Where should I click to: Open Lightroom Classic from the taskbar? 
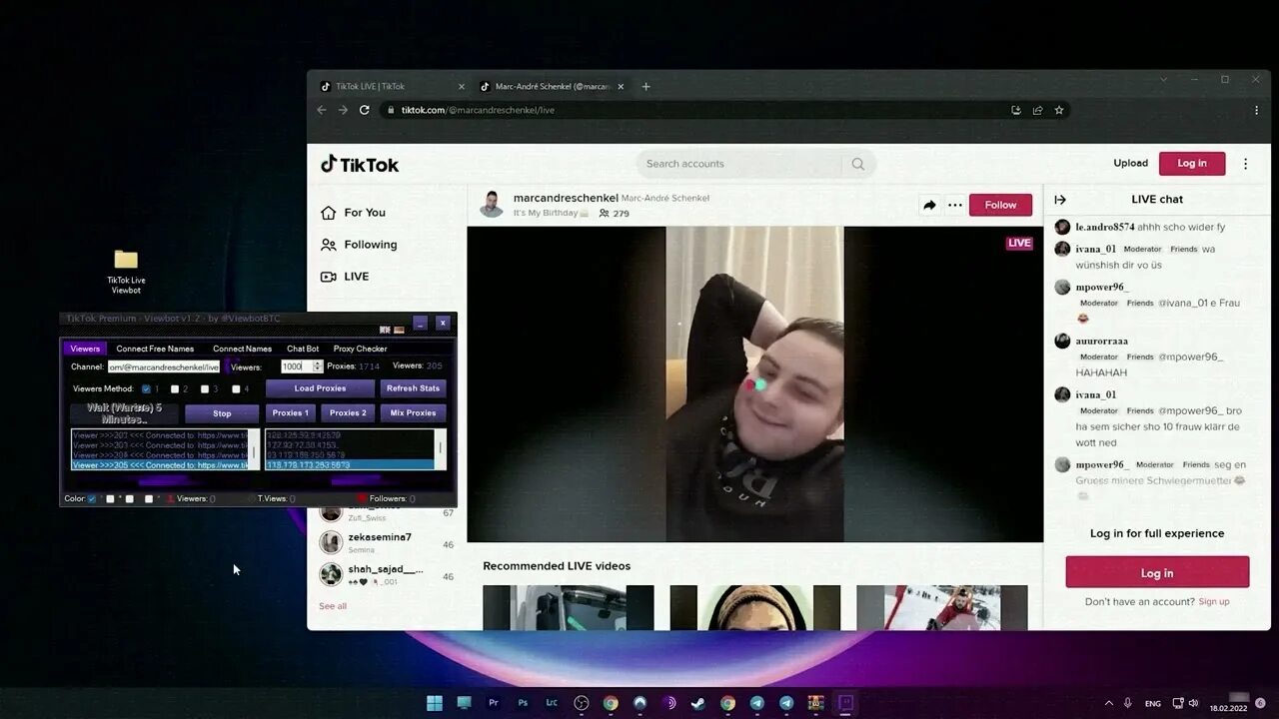point(552,703)
